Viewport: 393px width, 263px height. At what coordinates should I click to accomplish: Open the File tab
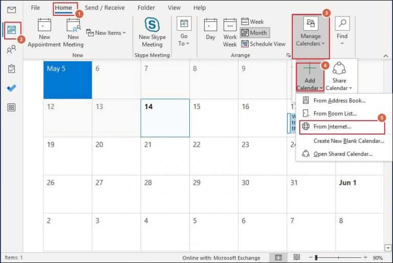click(35, 8)
